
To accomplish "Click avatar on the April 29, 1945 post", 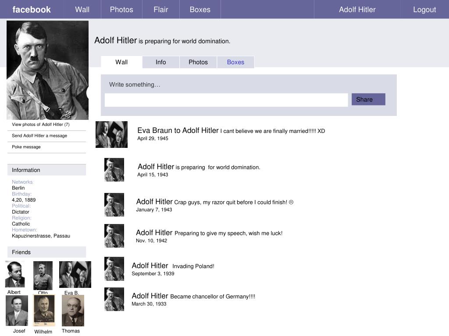I will click(x=111, y=134).
